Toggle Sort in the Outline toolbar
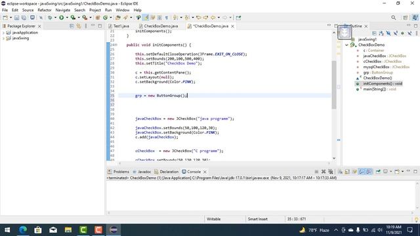 pyautogui.click(x=381, y=33)
